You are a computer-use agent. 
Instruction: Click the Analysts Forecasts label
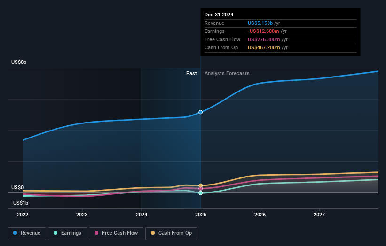(x=227, y=74)
